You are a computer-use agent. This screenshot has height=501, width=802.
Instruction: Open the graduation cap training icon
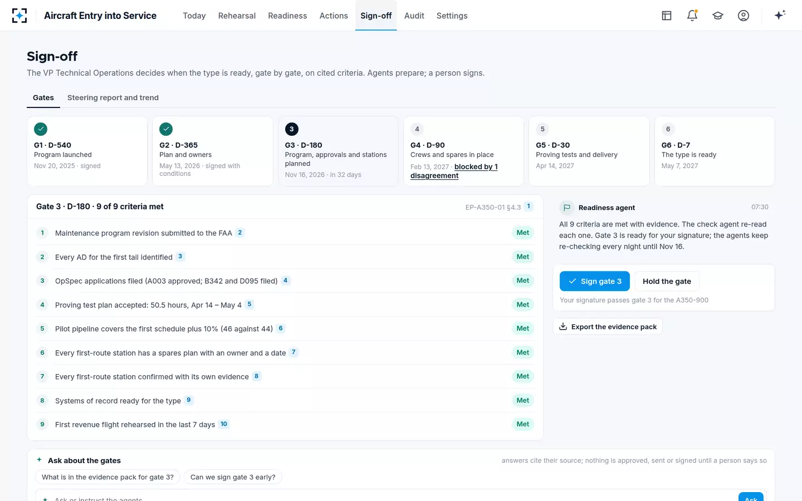(718, 16)
